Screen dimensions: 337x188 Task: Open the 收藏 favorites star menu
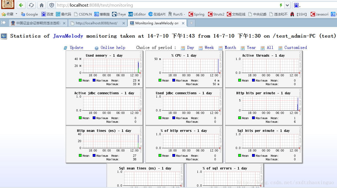7,14
